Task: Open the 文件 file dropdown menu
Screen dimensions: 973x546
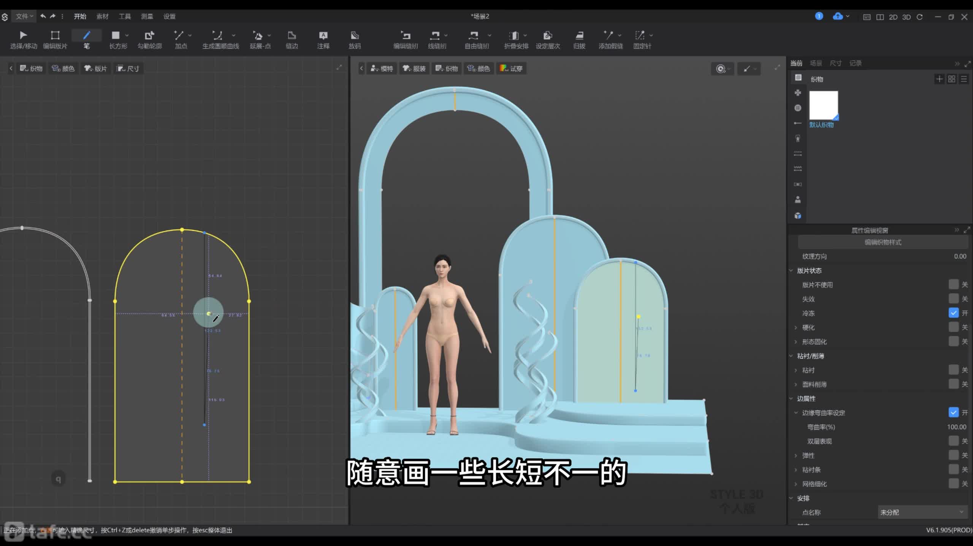Action: click(24, 16)
